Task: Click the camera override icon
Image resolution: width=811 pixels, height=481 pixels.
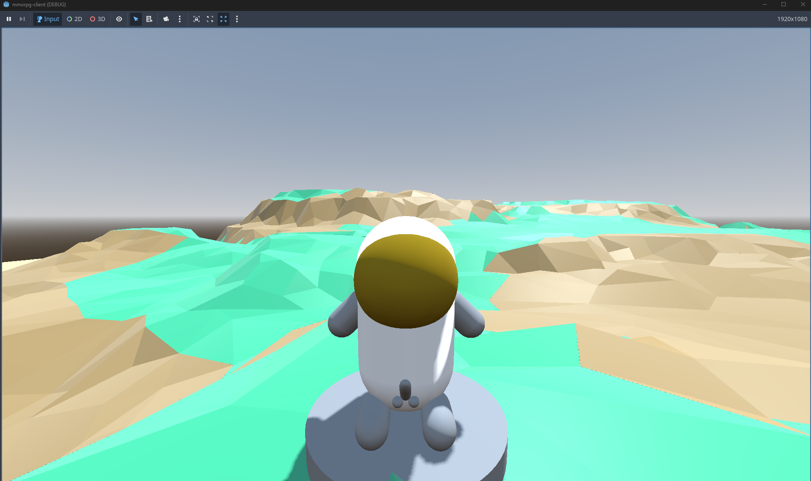Action: [x=166, y=19]
